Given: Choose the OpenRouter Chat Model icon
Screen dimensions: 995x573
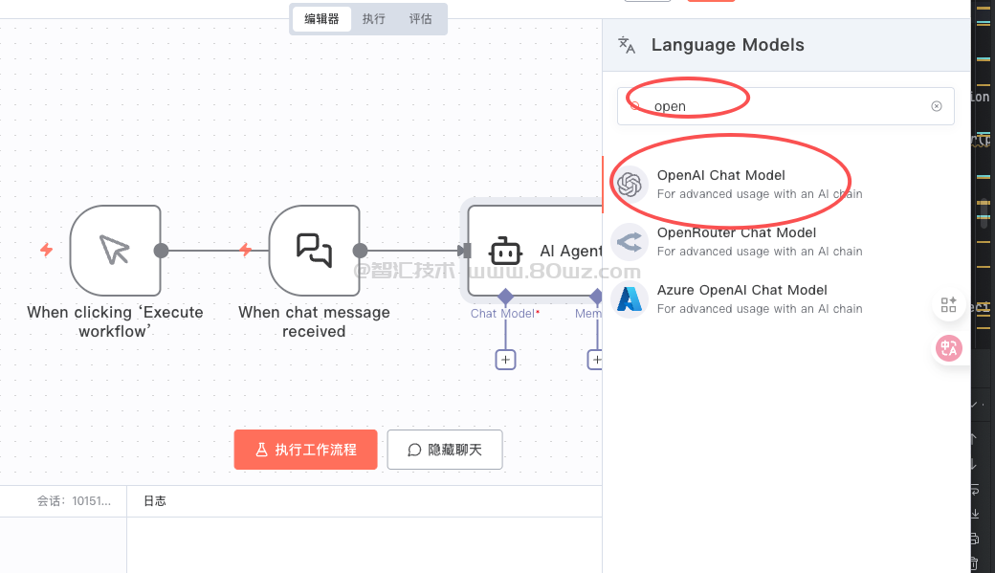Looking at the screenshot, I should [x=629, y=242].
